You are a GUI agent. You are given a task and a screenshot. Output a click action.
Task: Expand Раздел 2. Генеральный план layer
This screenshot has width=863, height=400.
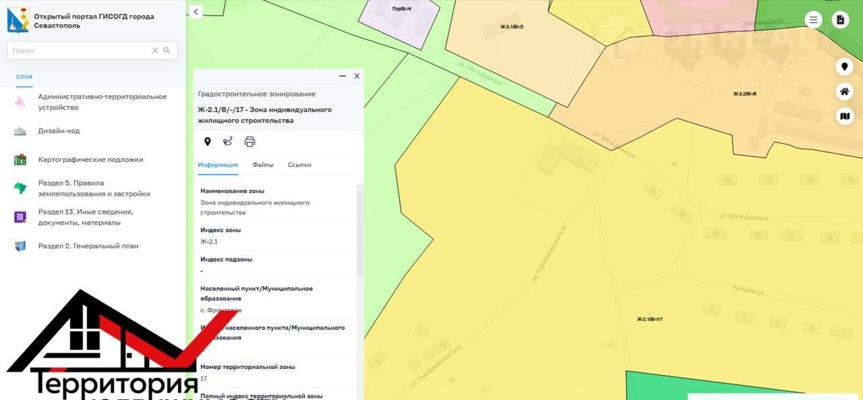(x=88, y=246)
